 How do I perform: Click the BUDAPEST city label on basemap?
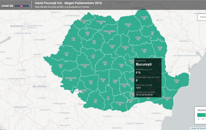click(x=17, y=26)
